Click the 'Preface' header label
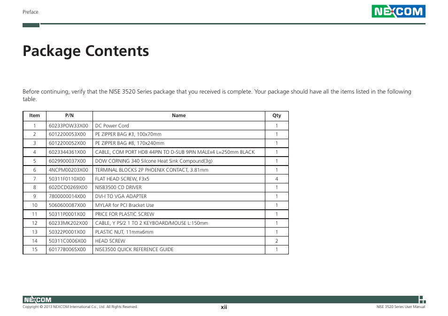This screenshot has height=316, width=448. click(x=30, y=12)
